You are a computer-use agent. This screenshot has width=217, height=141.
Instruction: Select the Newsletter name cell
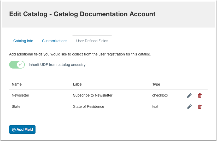[20, 95]
